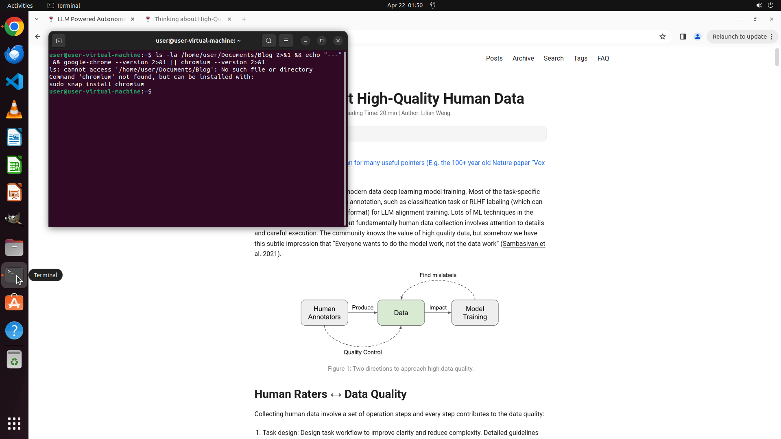This screenshot has height=439, width=781.
Task: Open a new browser tab
Action: click(x=244, y=19)
